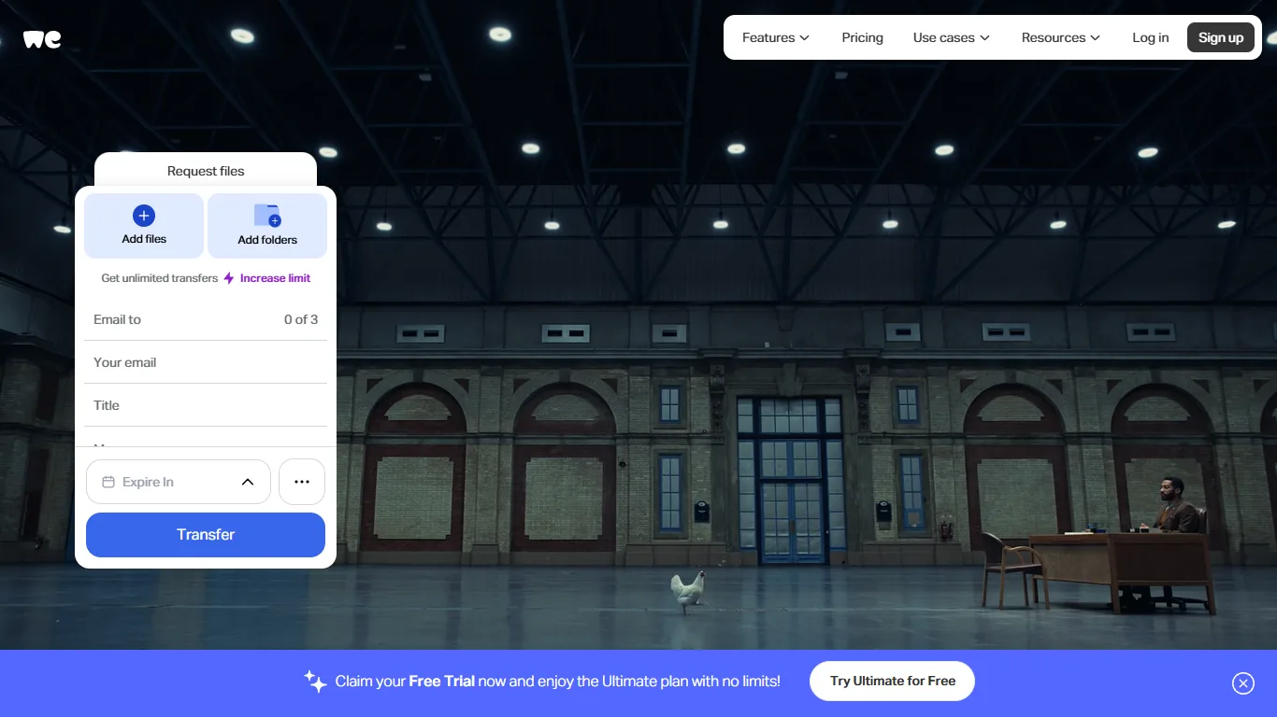Click the Increase limit link
The height and width of the screenshot is (717, 1277).
[275, 278]
